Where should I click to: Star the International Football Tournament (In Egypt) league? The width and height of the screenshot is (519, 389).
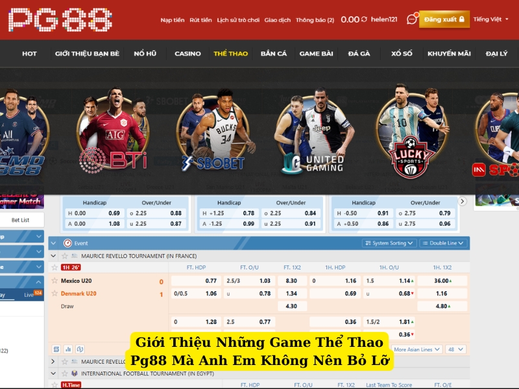[x=65, y=373]
